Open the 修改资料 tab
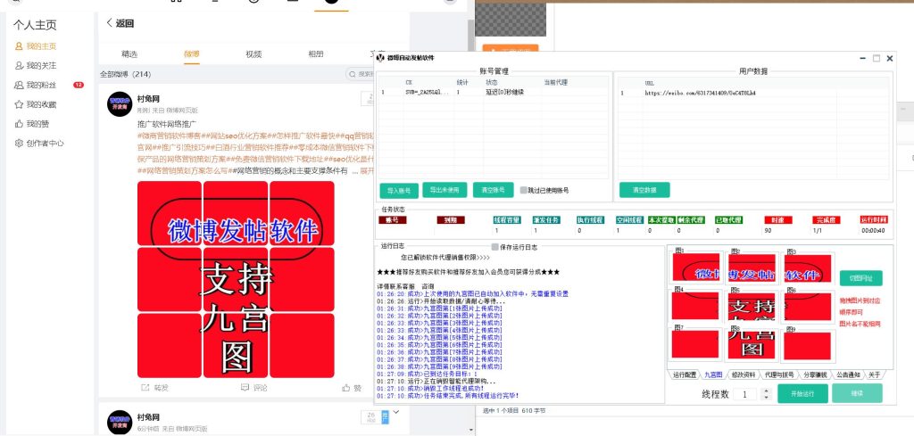The height and width of the screenshot is (436, 914). [744, 374]
